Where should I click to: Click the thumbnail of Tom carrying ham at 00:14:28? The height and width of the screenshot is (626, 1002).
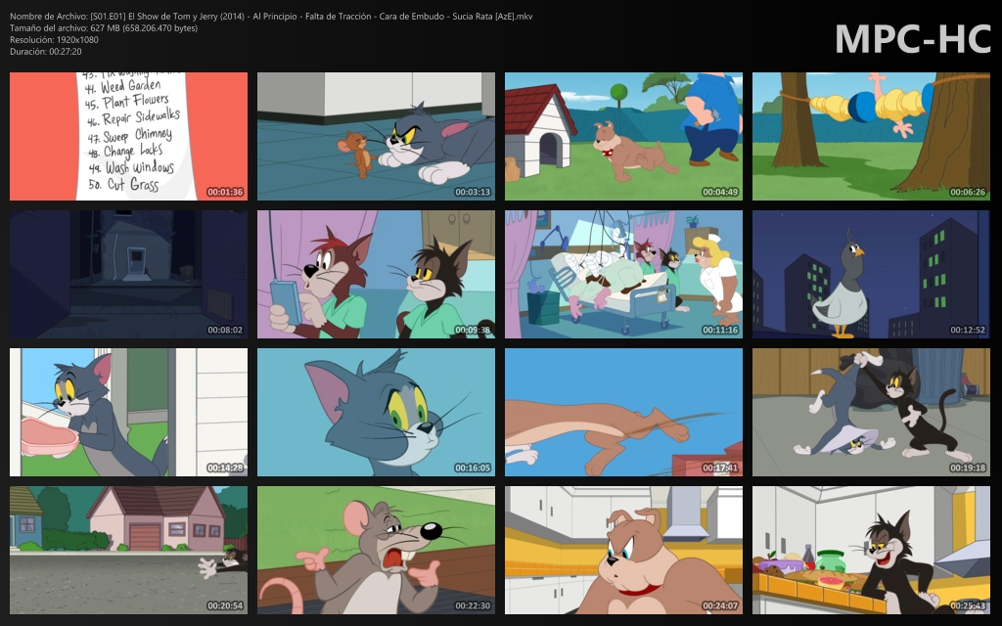pos(128,411)
